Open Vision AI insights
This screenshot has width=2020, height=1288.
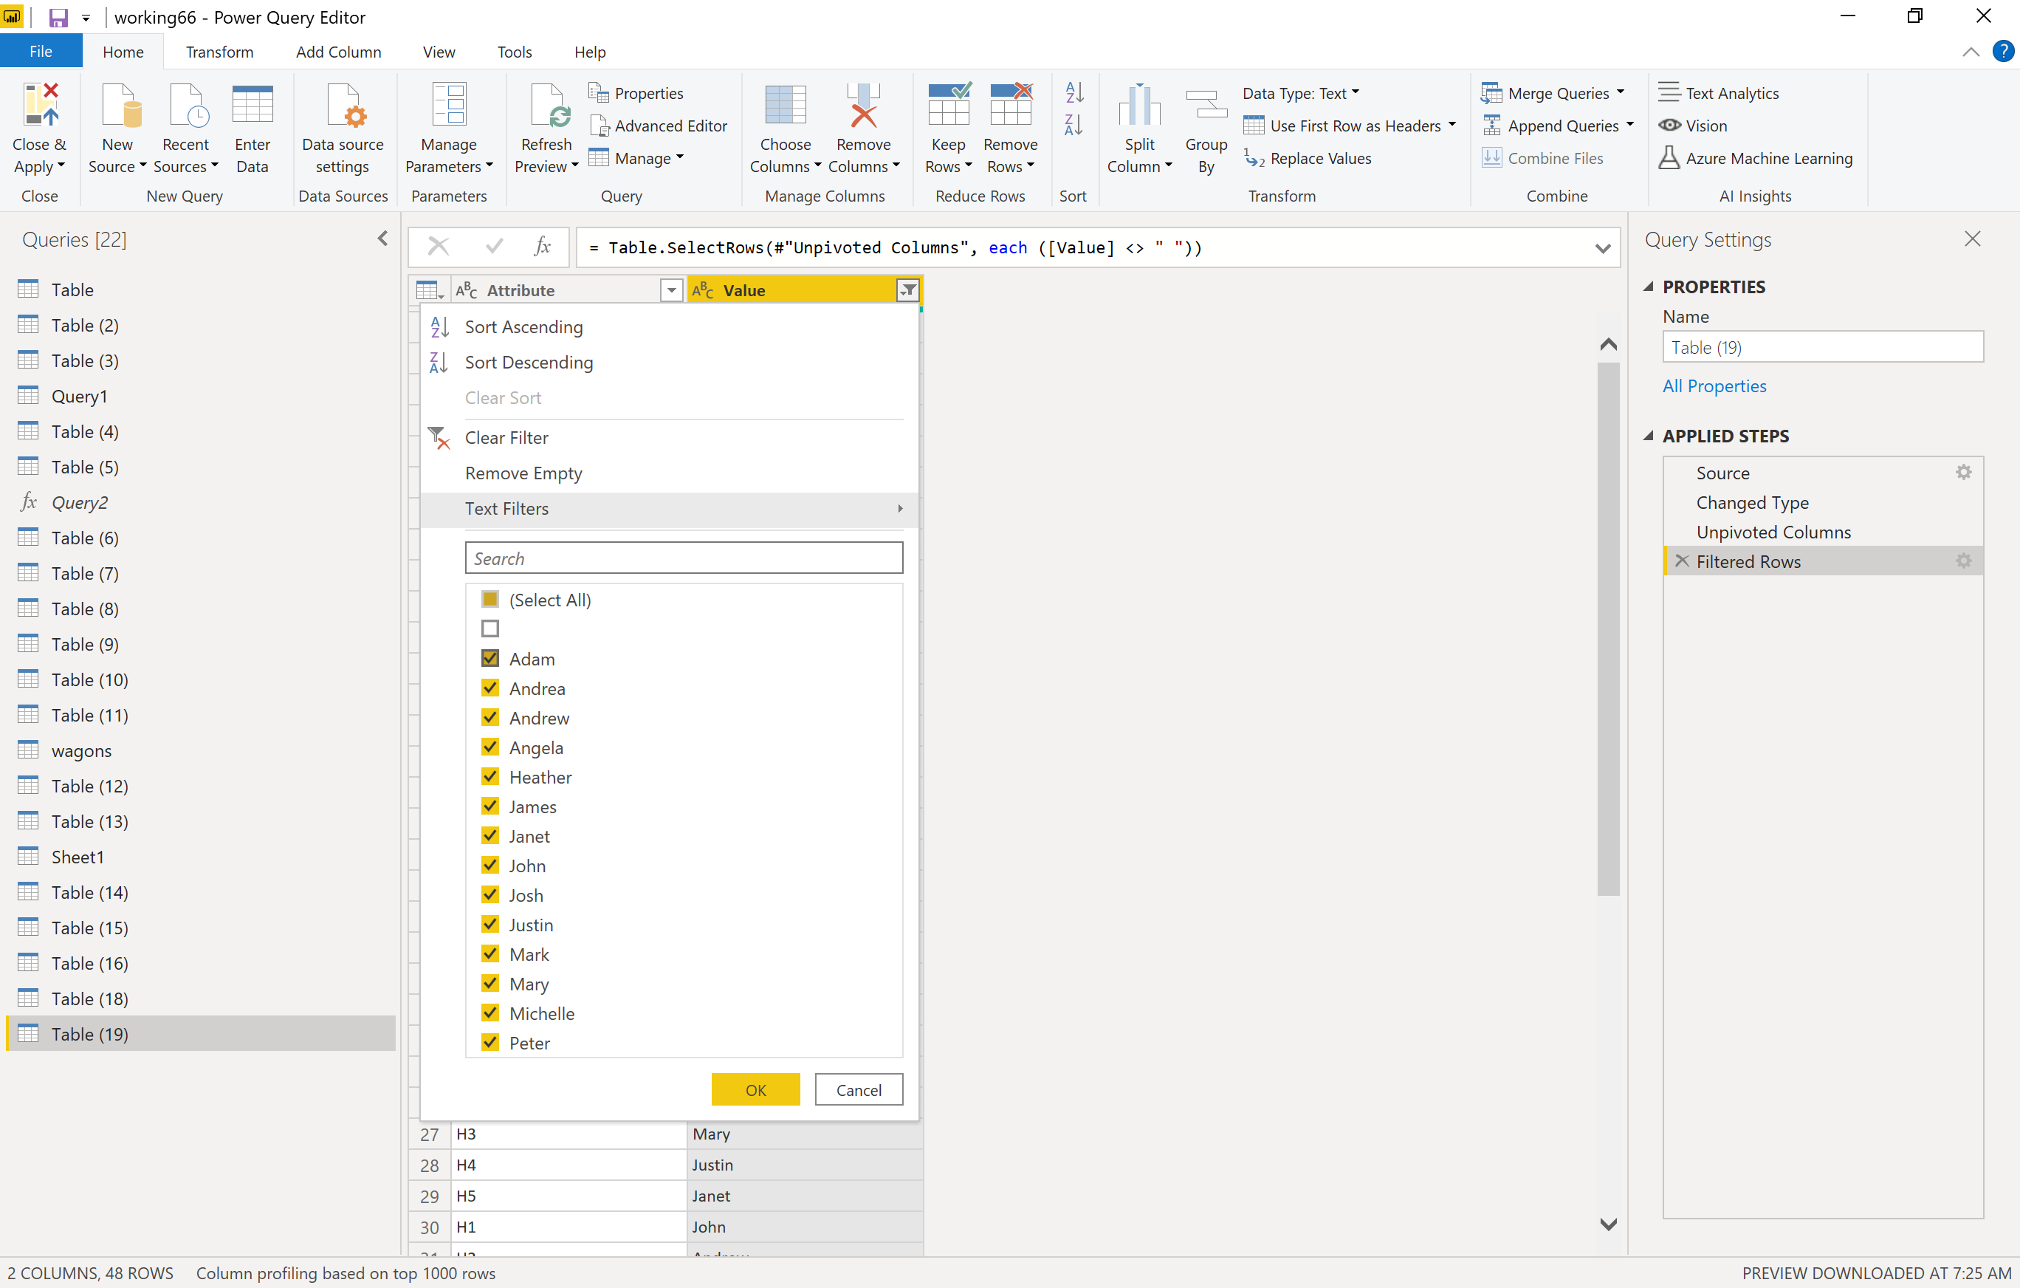1693,126
